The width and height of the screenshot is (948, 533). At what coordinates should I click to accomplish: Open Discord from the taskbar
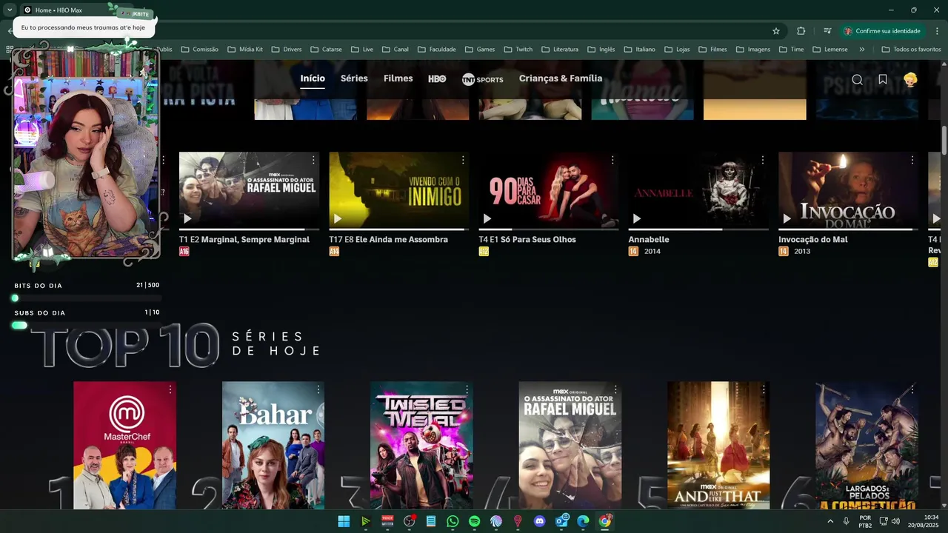[539, 521]
